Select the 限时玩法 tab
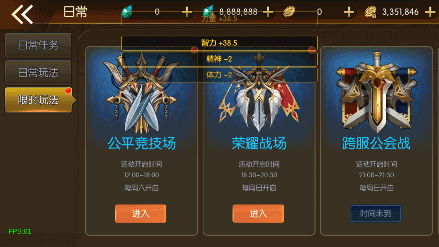 [39, 100]
